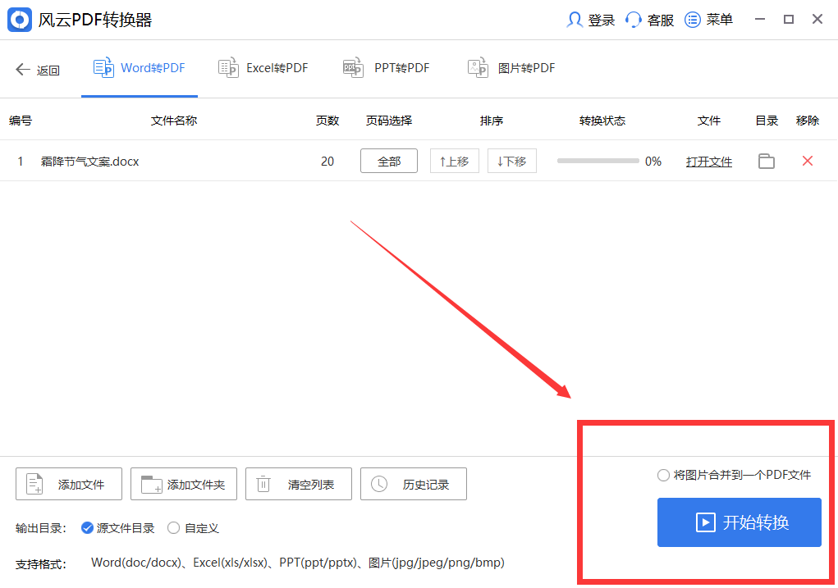The width and height of the screenshot is (838, 588).
Task: Open 历史记录 history
Action: [414, 484]
